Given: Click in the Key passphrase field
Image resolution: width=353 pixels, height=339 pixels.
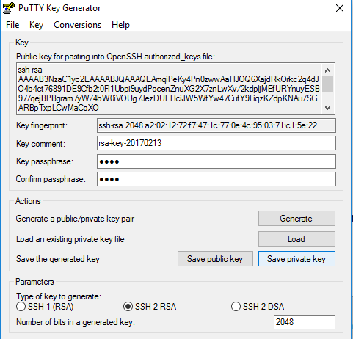Looking at the screenshot, I should [216, 161].
